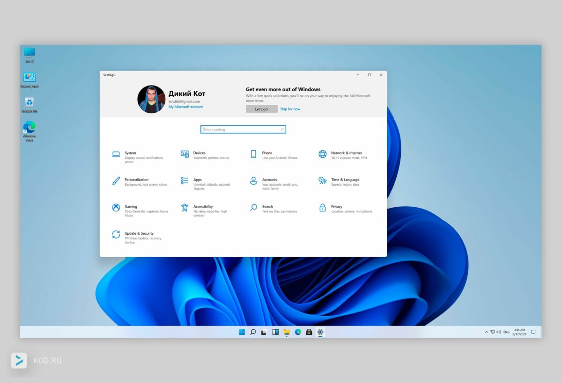Click the network icon in system tray

coord(492,332)
